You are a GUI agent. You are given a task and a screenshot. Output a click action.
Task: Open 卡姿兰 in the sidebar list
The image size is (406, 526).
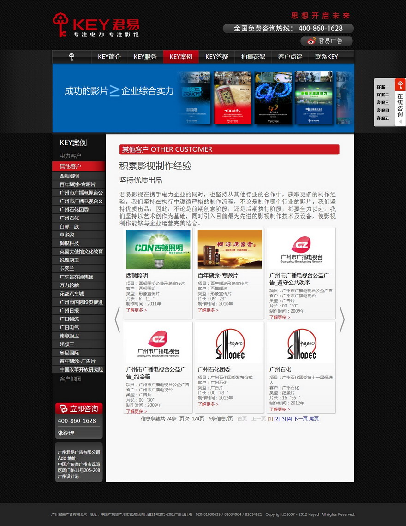click(78, 268)
